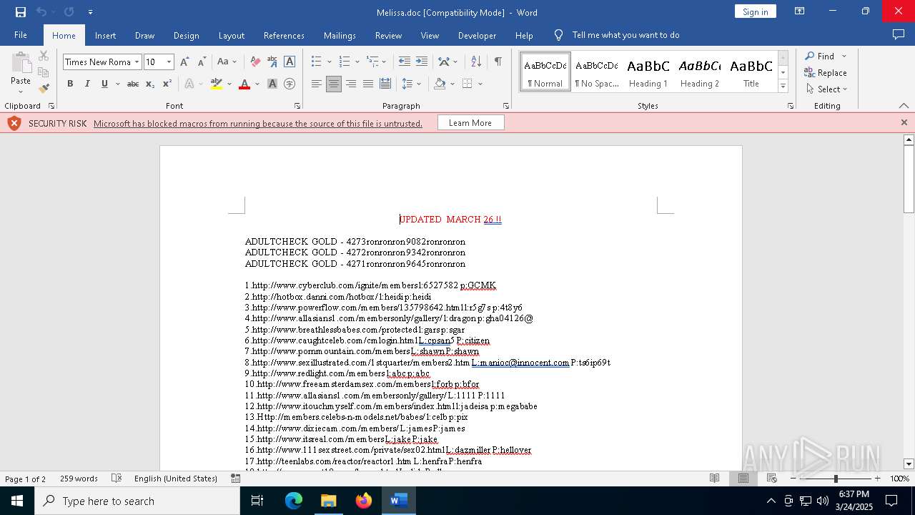Toggle Superscript formatting
The width and height of the screenshot is (915, 515).
pos(167,84)
